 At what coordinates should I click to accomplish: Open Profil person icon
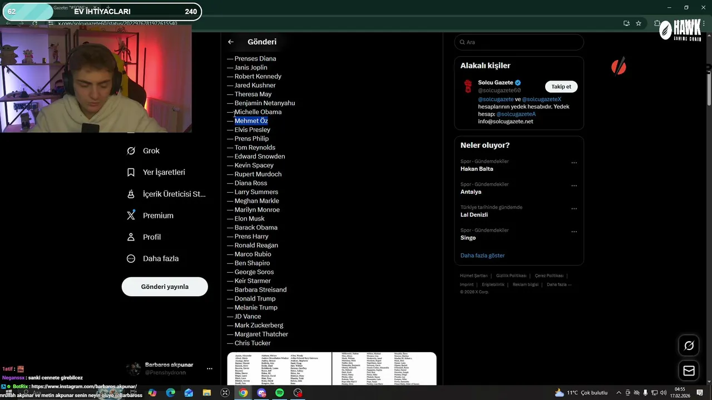(x=131, y=237)
